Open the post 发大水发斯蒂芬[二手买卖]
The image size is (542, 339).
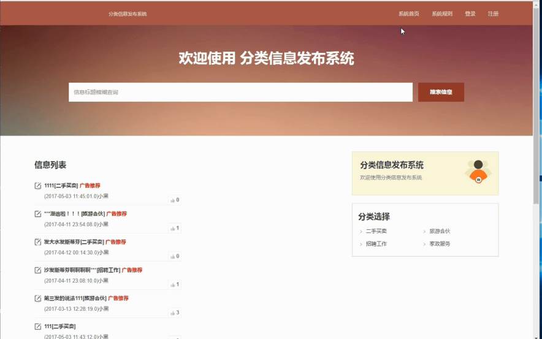[74, 242]
